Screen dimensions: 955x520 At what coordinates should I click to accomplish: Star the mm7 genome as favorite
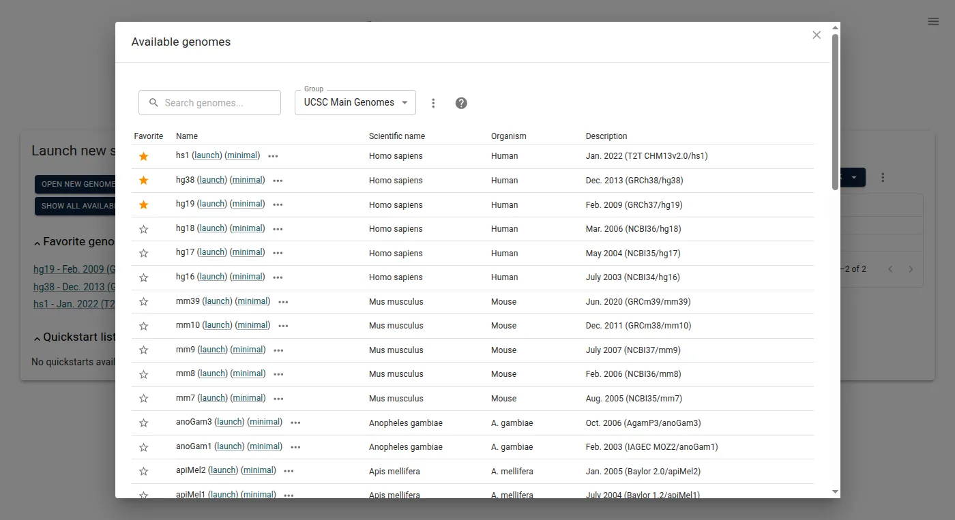143,398
